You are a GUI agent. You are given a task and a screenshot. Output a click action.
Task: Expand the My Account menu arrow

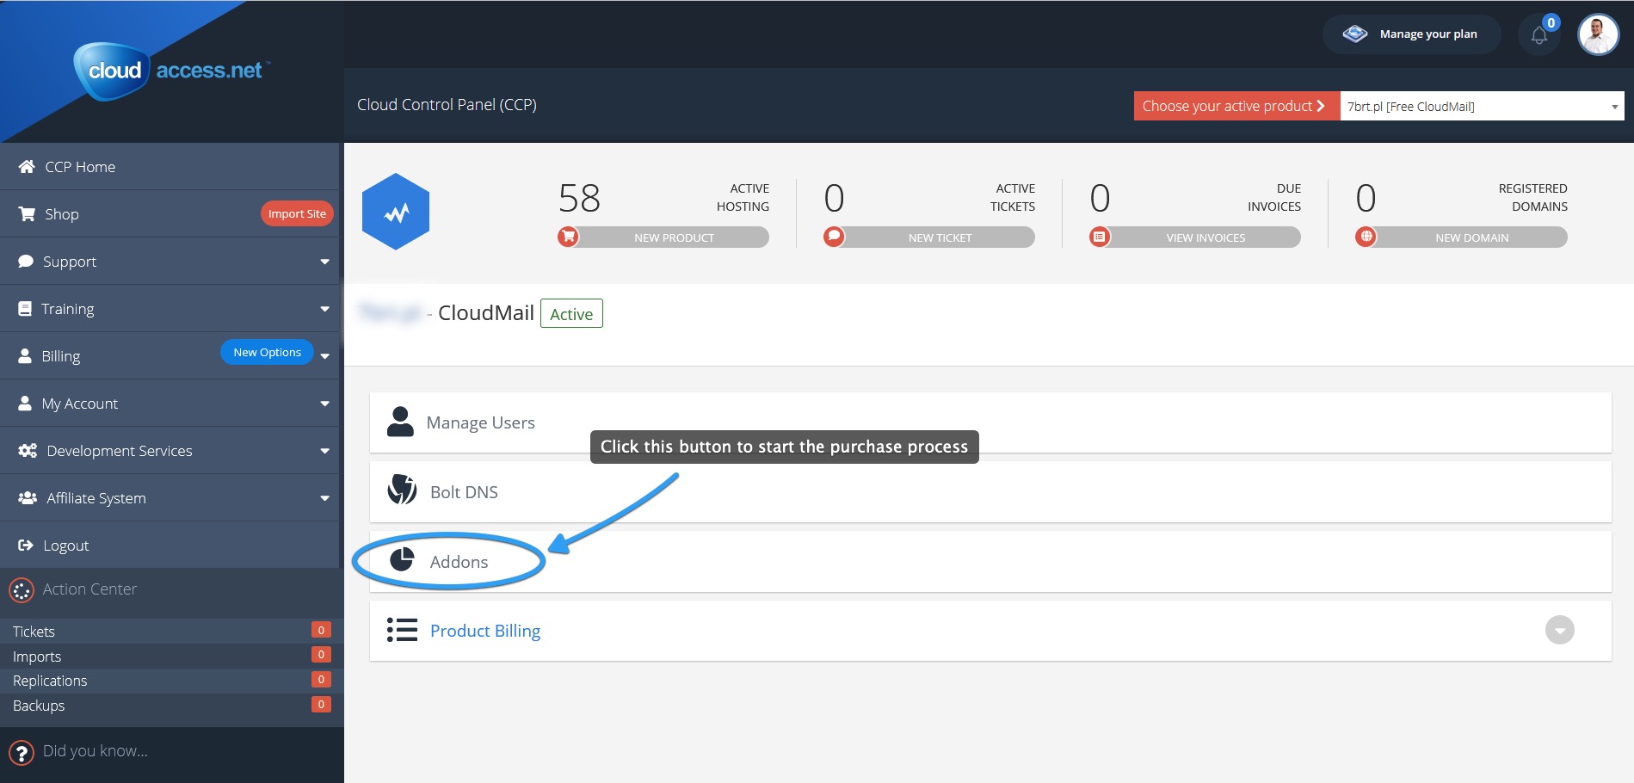click(324, 404)
